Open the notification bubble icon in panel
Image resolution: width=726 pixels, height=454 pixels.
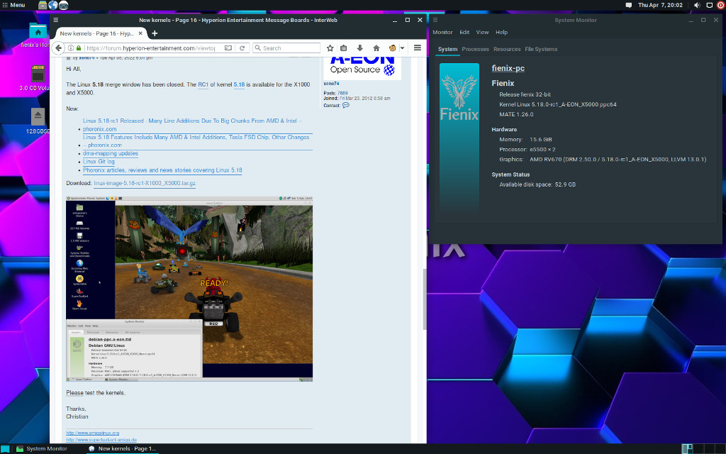point(628,5)
